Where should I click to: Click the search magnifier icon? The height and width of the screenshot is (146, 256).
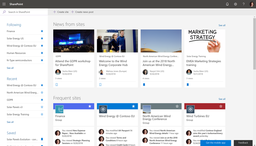pos(4,12)
